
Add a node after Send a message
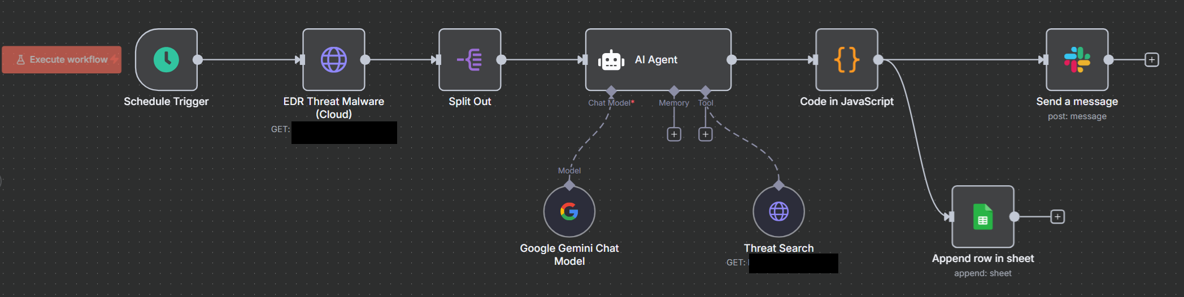(x=1152, y=60)
